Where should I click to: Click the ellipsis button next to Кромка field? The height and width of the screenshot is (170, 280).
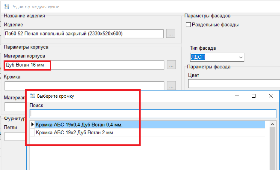pyautogui.click(x=171, y=86)
